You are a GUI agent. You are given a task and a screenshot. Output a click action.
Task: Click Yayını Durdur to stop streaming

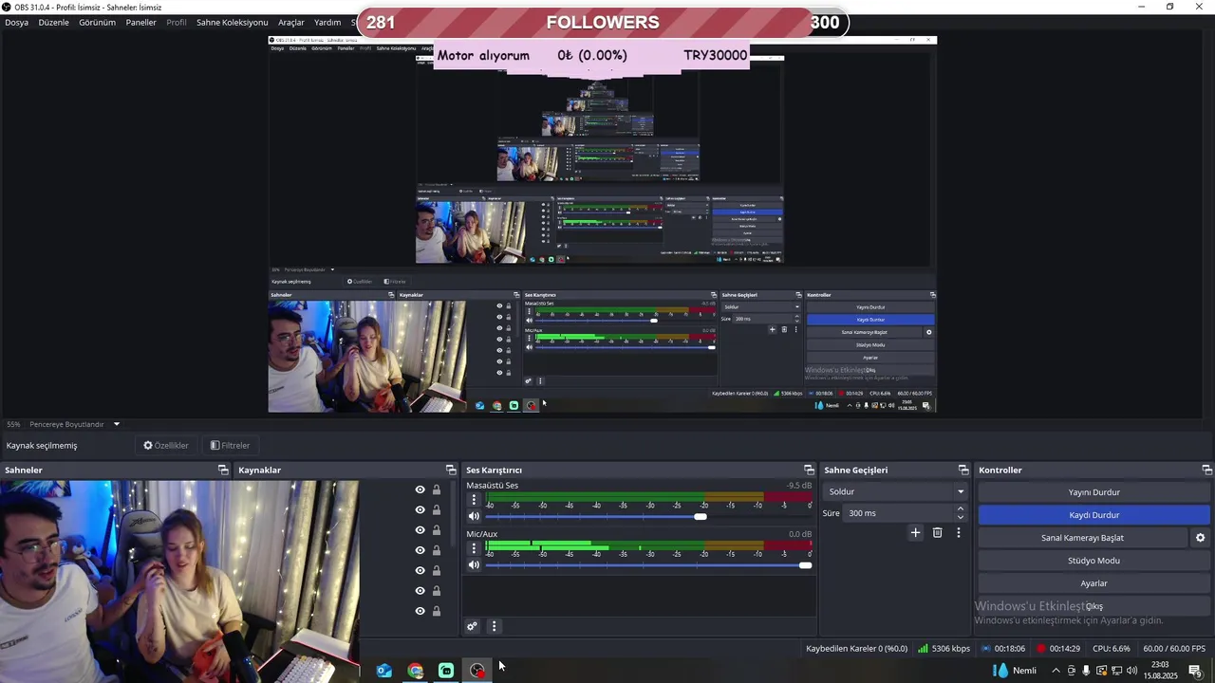click(1093, 492)
